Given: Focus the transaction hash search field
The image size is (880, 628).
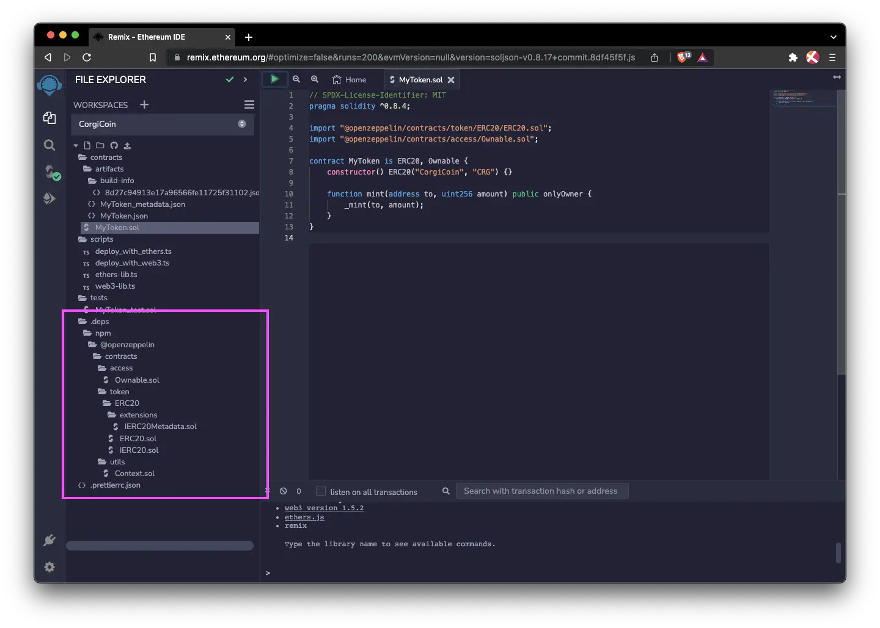Looking at the screenshot, I should (542, 491).
